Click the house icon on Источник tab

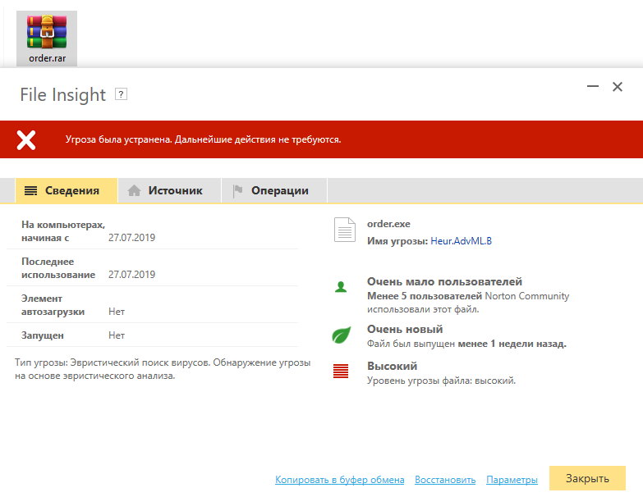(134, 190)
